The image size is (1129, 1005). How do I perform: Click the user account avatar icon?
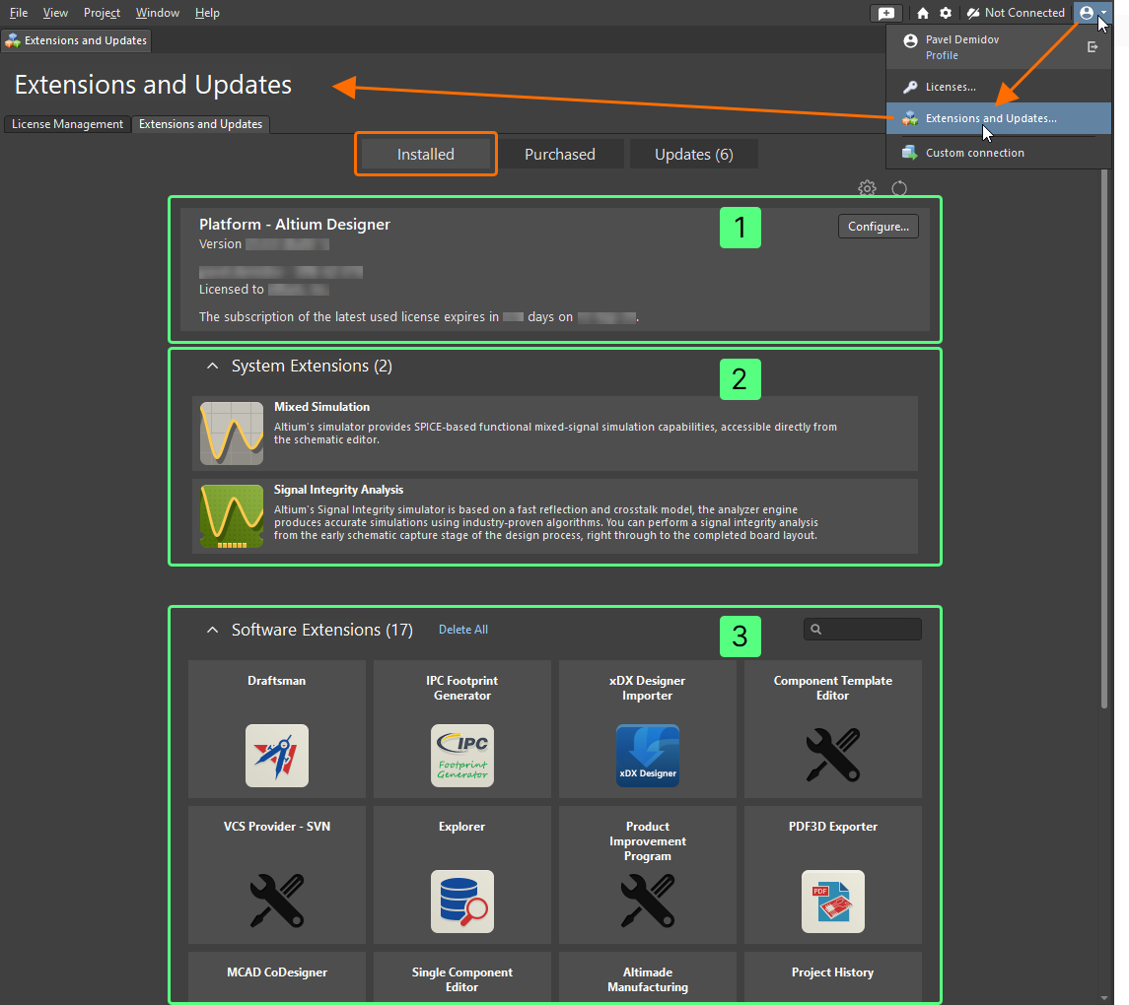click(1087, 12)
